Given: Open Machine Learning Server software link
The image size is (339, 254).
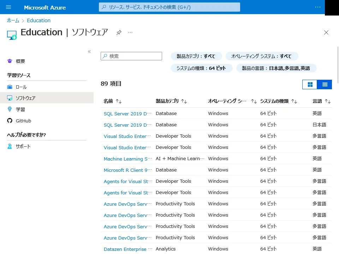Looking at the screenshot, I should (x=128, y=159).
